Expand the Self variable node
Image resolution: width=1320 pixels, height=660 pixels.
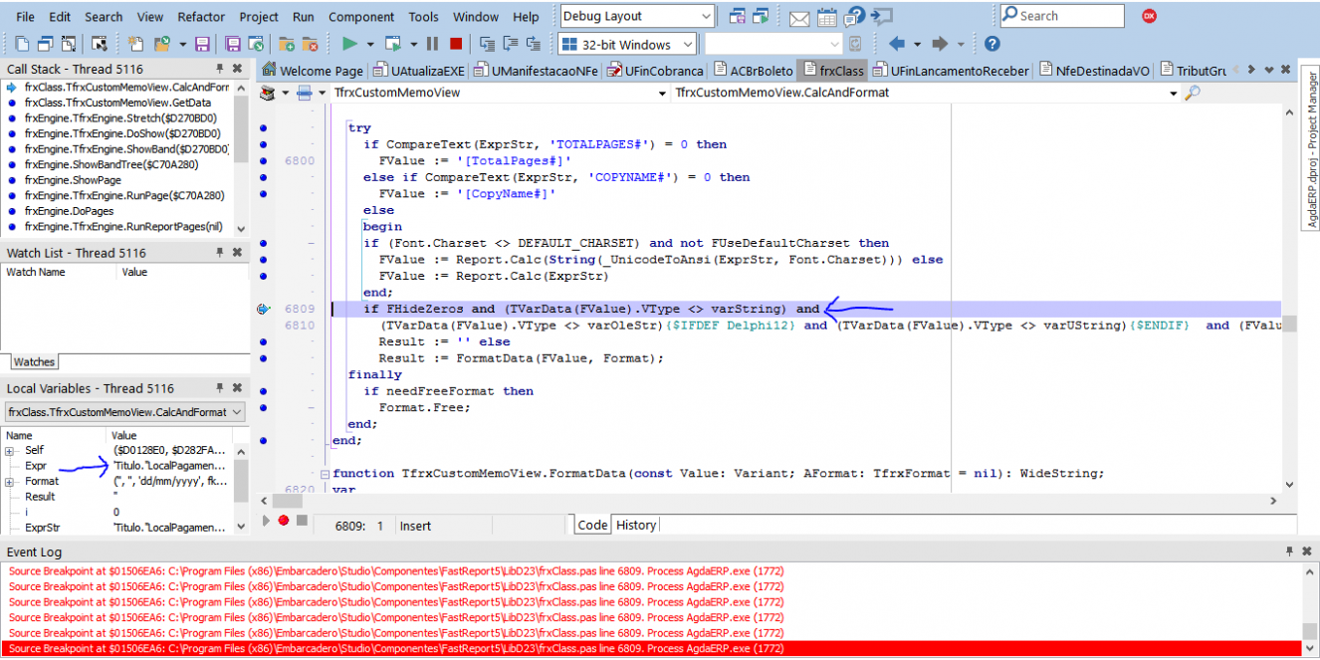tap(10, 450)
